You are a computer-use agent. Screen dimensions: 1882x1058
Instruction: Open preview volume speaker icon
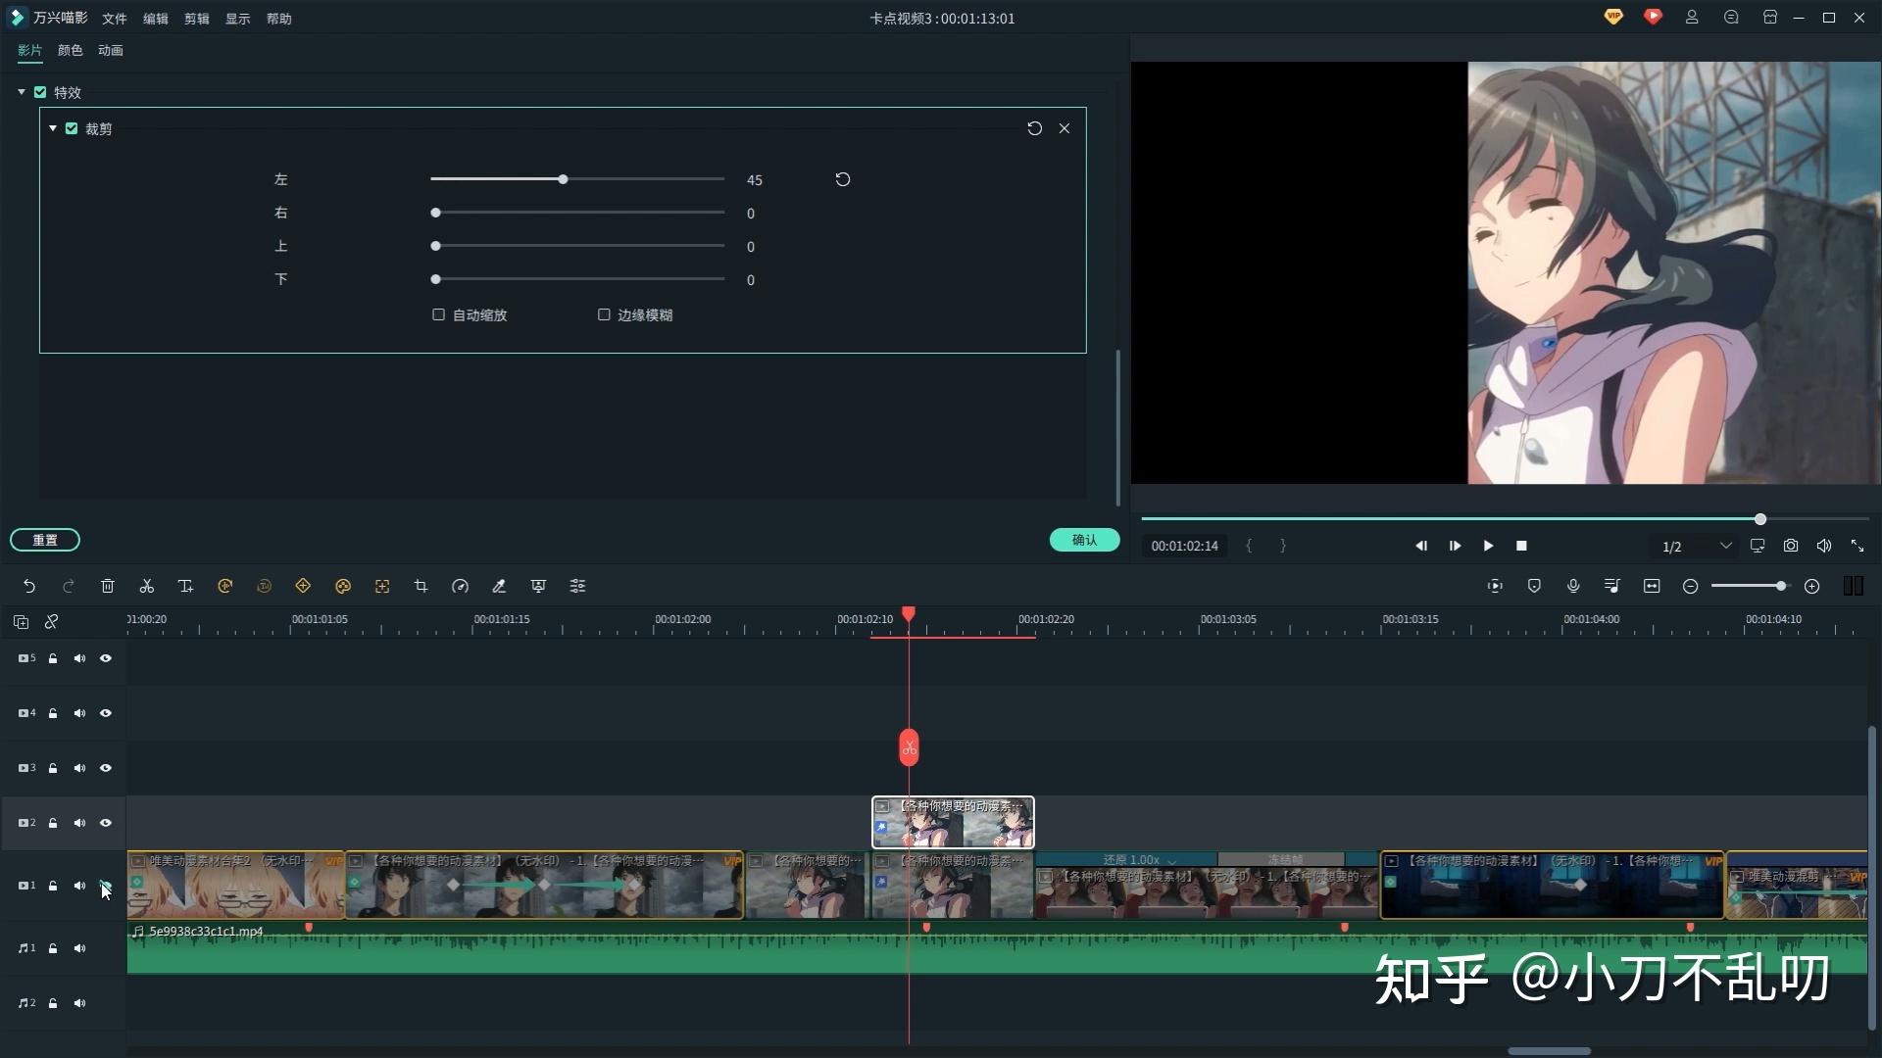point(1824,546)
